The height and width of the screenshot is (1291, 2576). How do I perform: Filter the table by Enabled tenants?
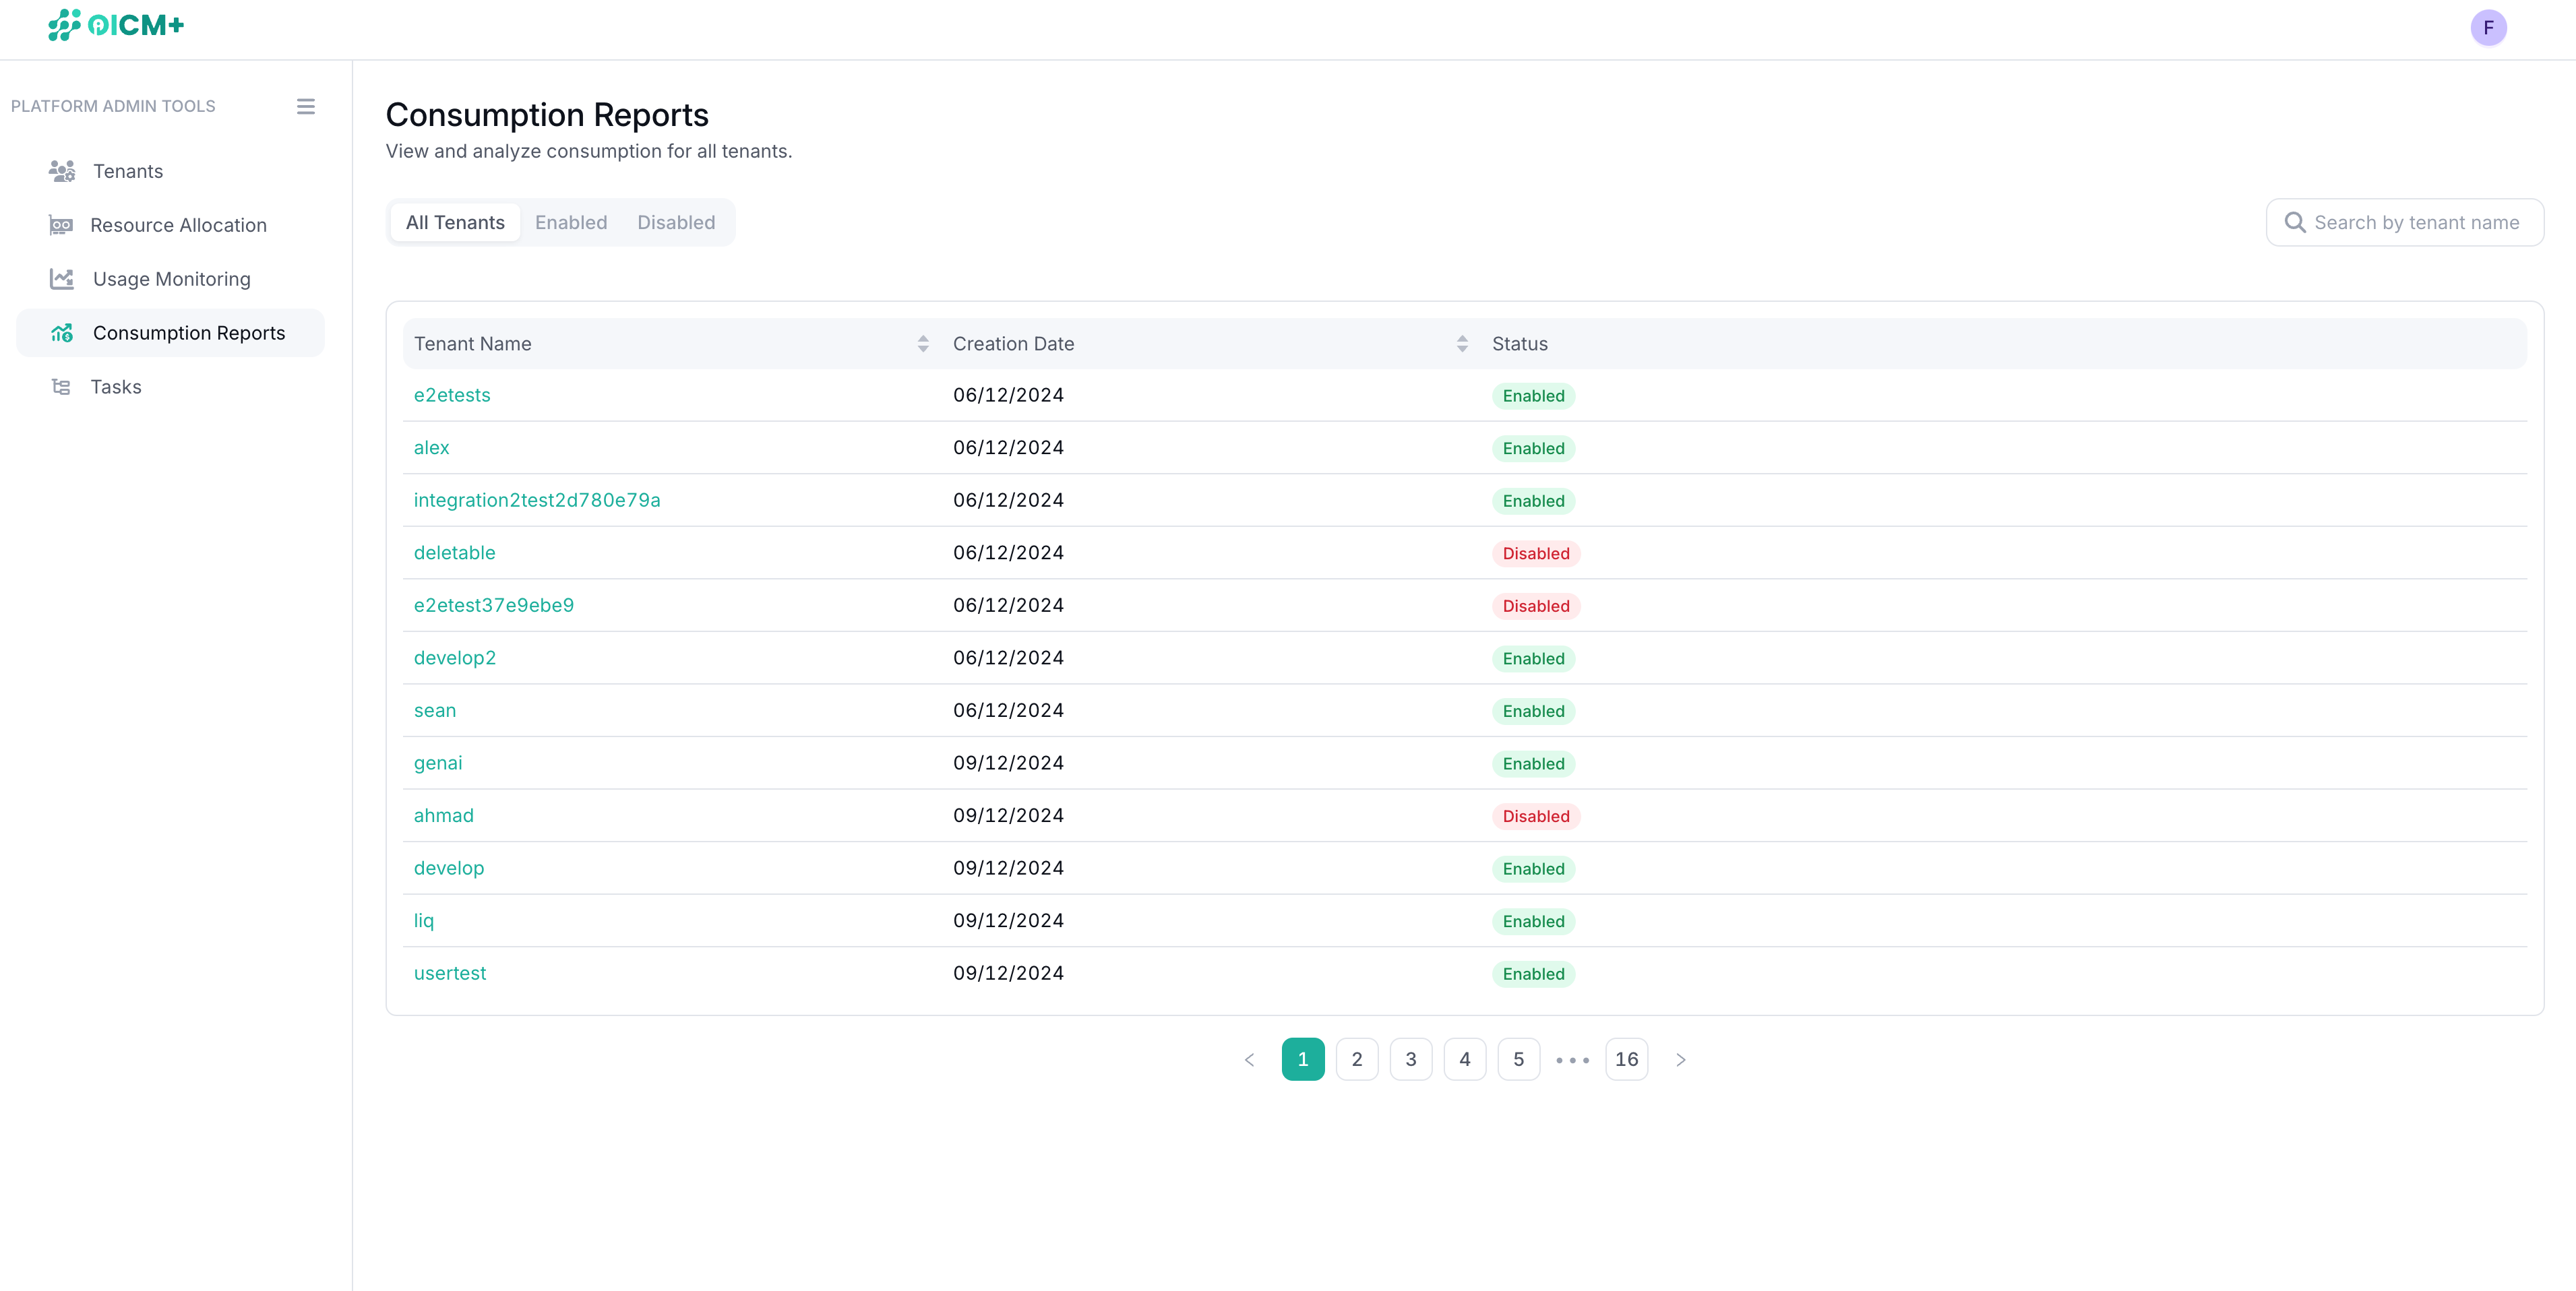point(571,222)
